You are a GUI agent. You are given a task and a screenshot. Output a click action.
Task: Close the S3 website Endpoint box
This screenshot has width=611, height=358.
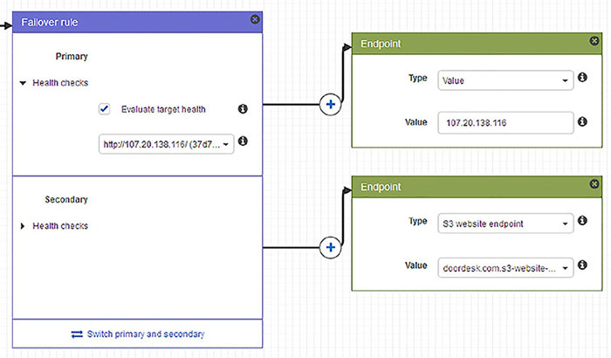[x=594, y=184]
